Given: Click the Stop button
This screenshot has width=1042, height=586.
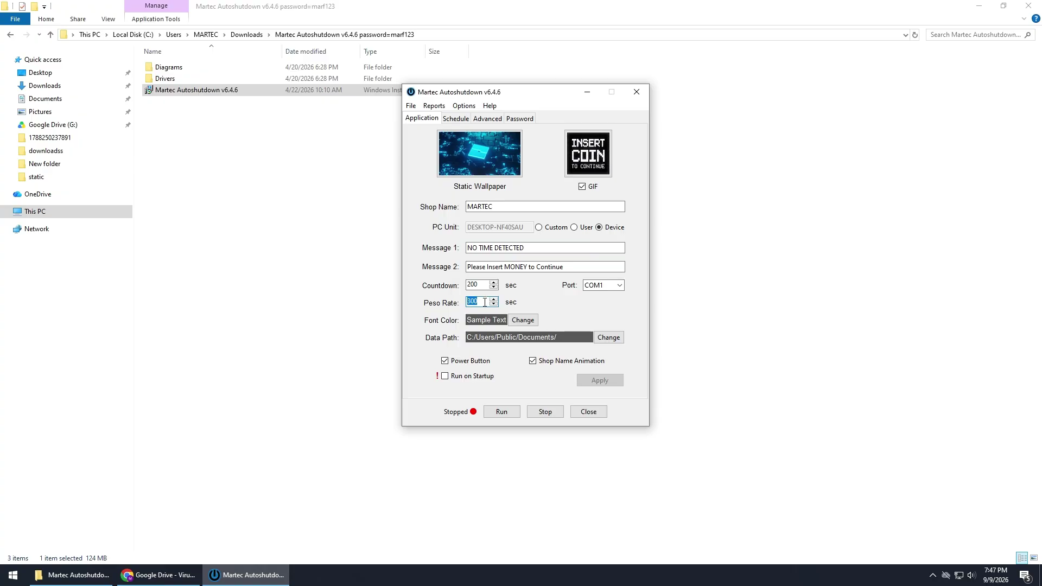Looking at the screenshot, I should pyautogui.click(x=545, y=412).
